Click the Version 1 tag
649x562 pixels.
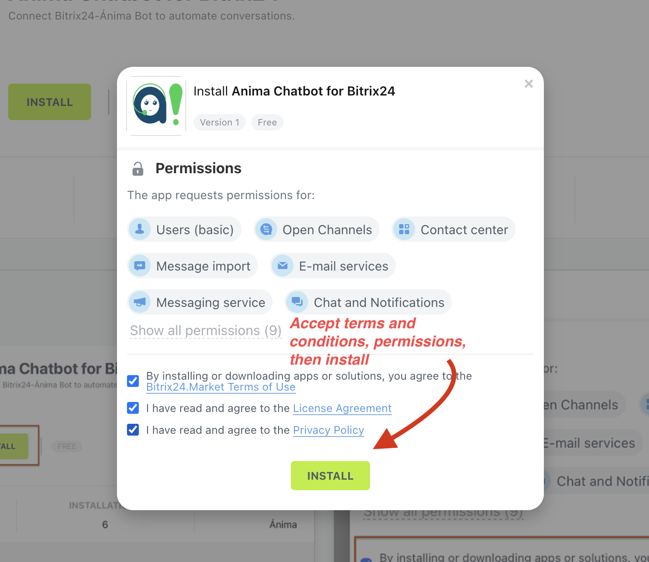point(219,122)
